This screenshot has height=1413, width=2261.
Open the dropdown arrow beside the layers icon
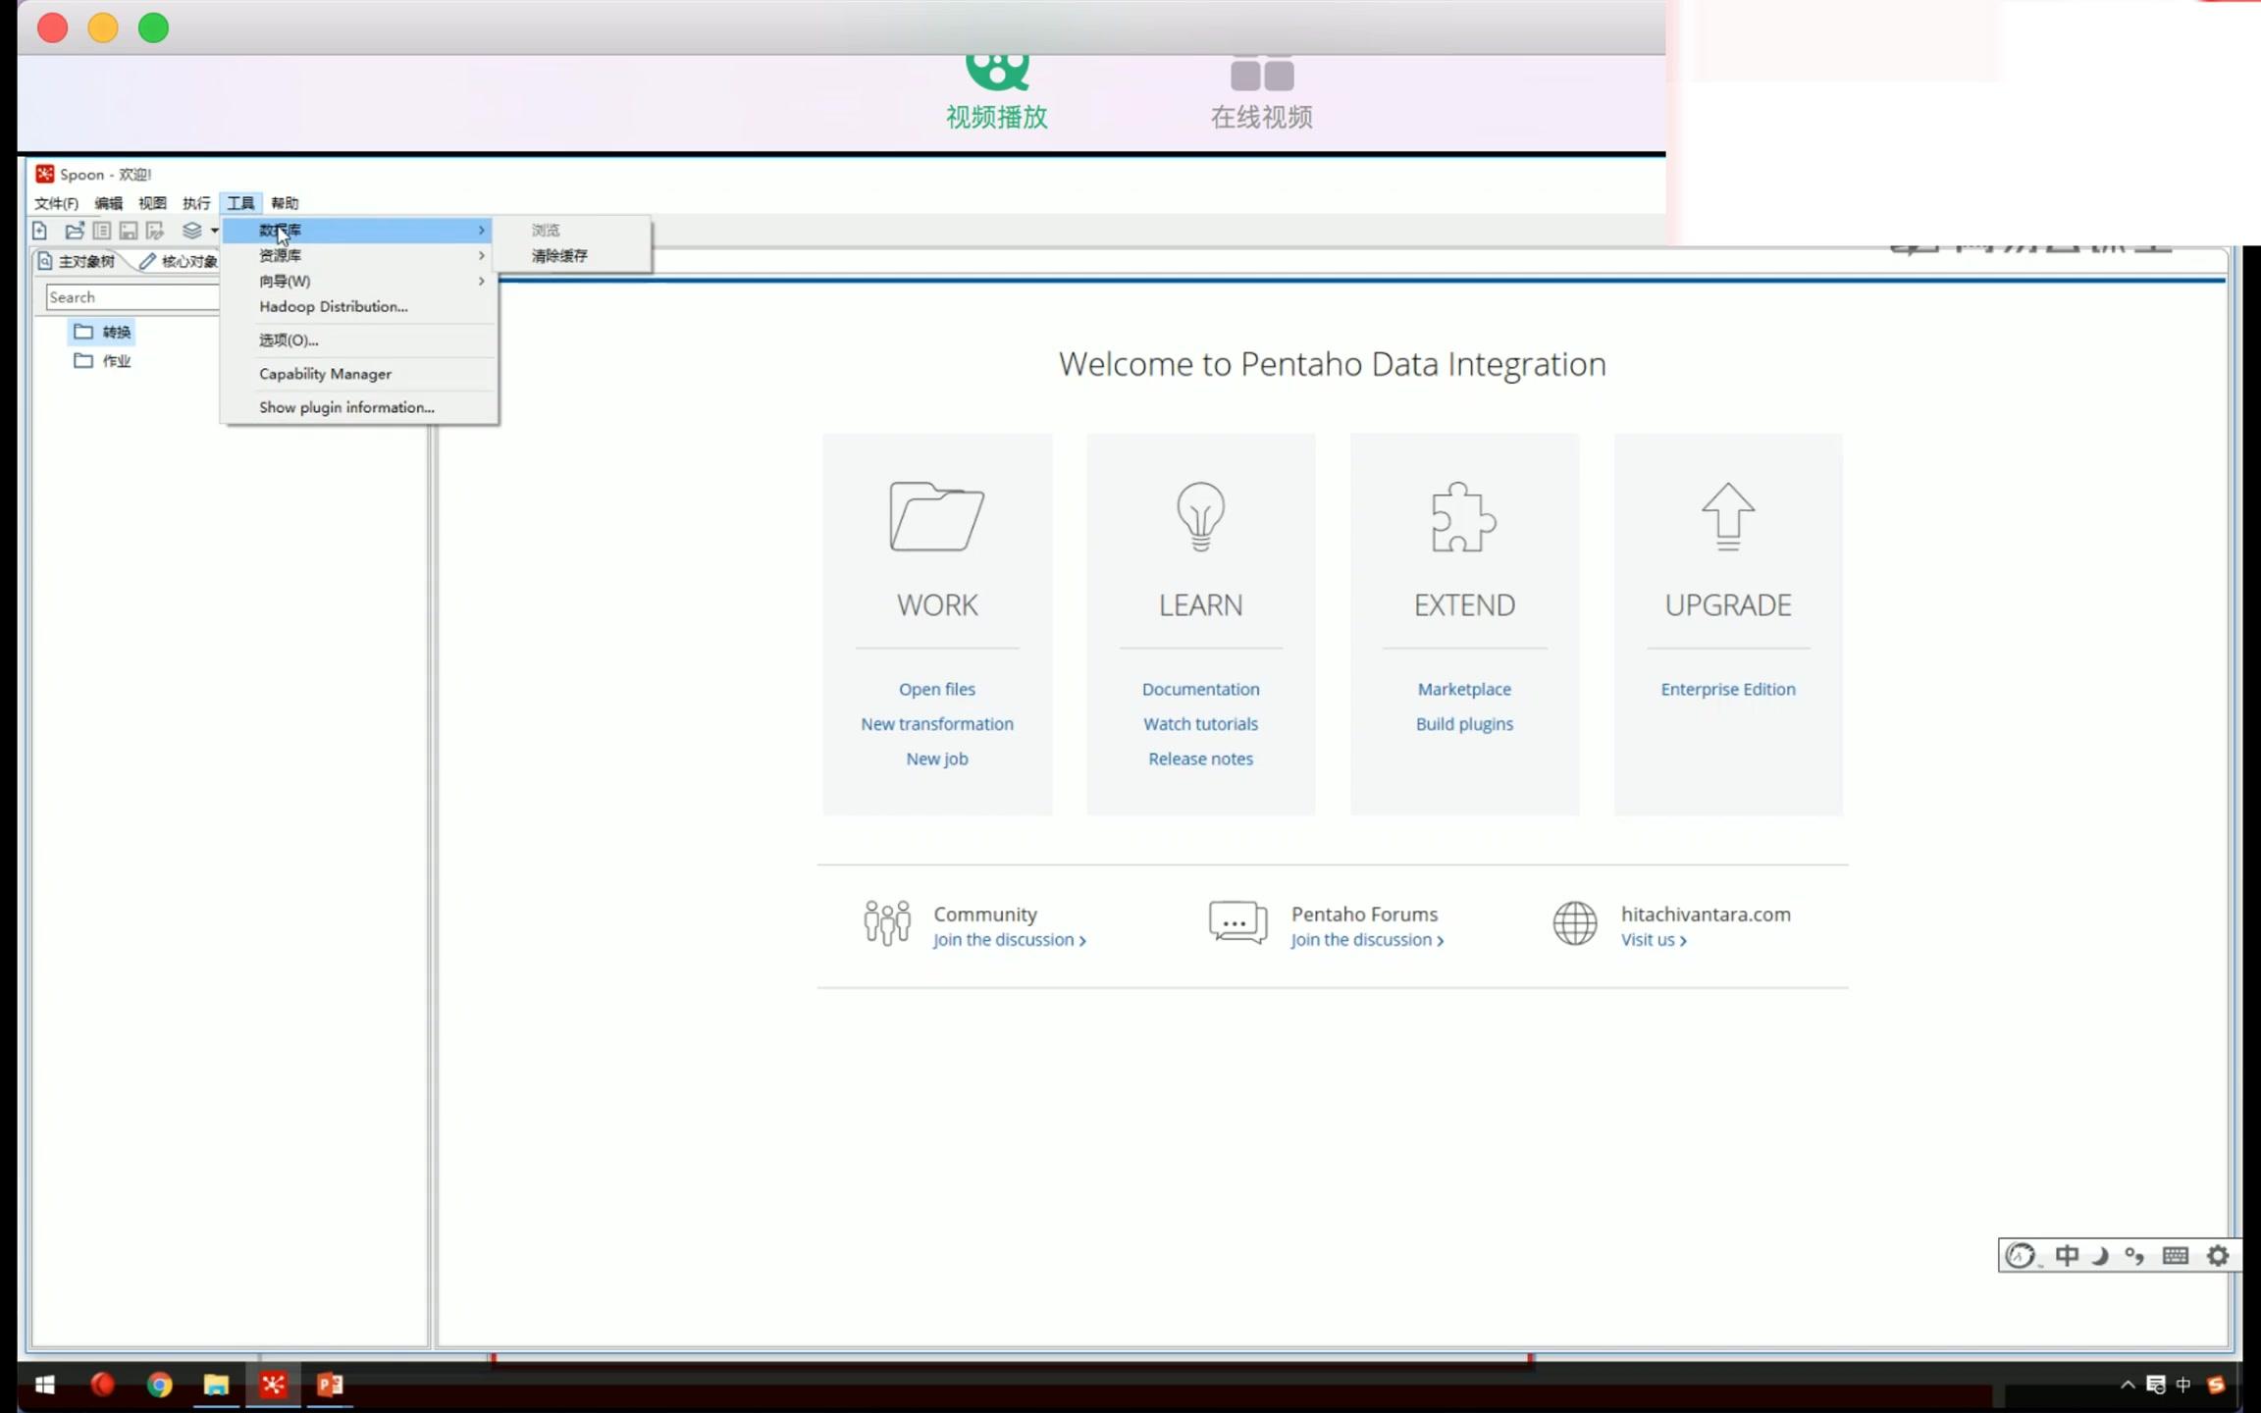214,231
